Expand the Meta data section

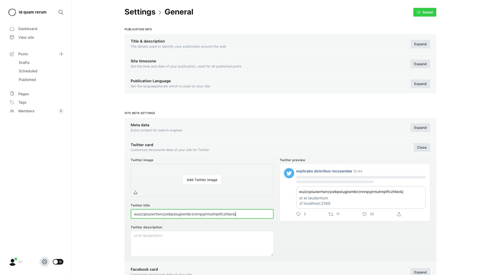[x=420, y=128]
